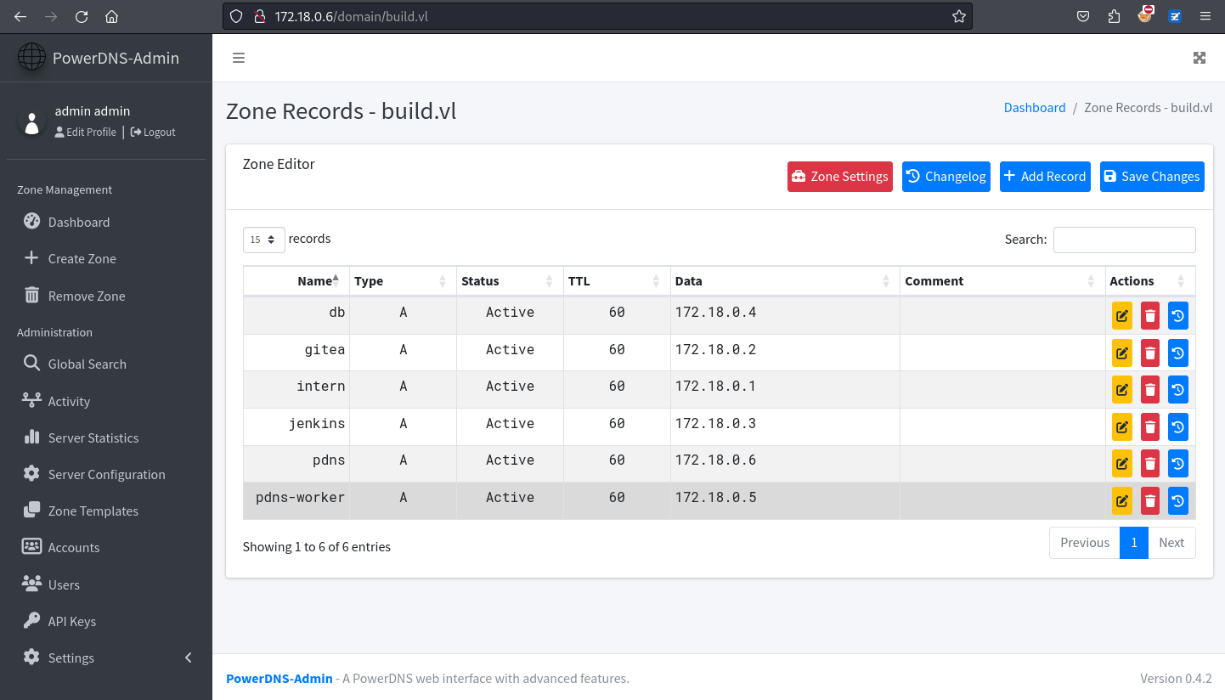Open Remove Zone
This screenshot has height=700, width=1225.
[x=85, y=296]
